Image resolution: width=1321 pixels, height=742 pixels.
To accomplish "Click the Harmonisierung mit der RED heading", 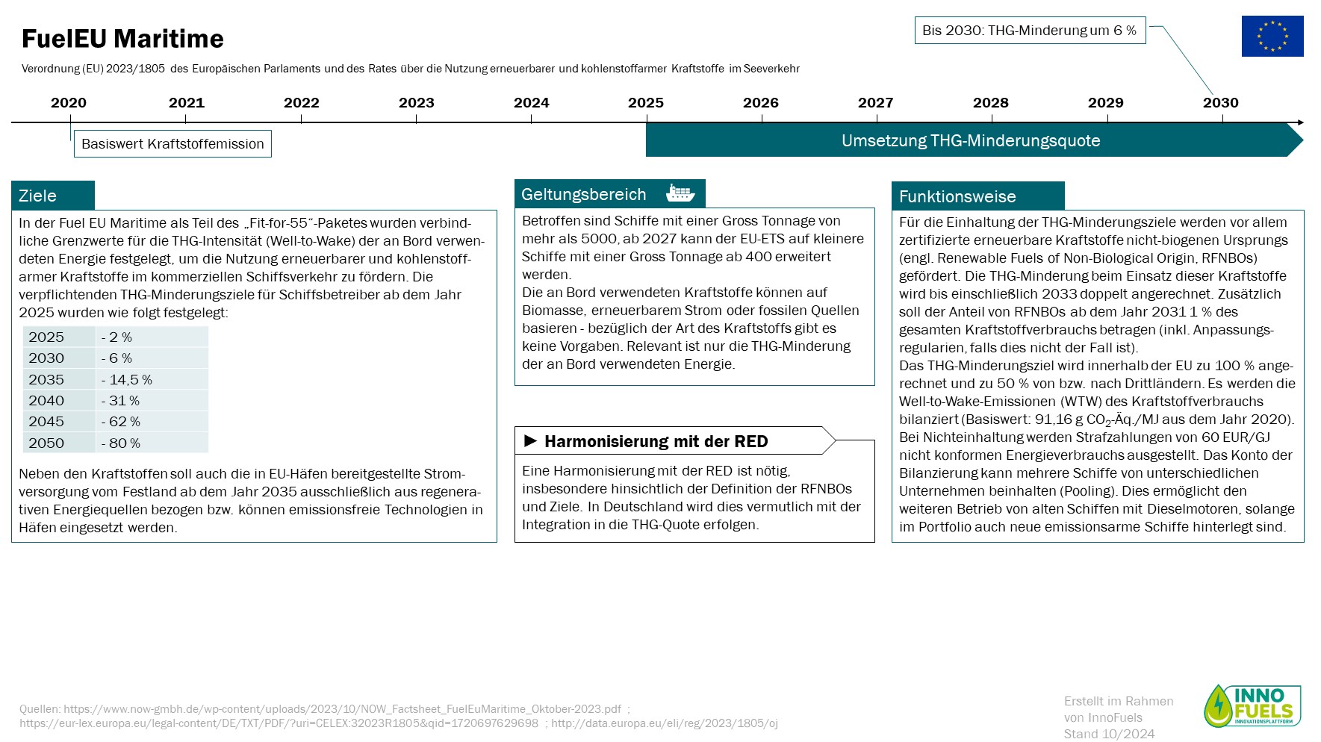I will click(x=656, y=441).
